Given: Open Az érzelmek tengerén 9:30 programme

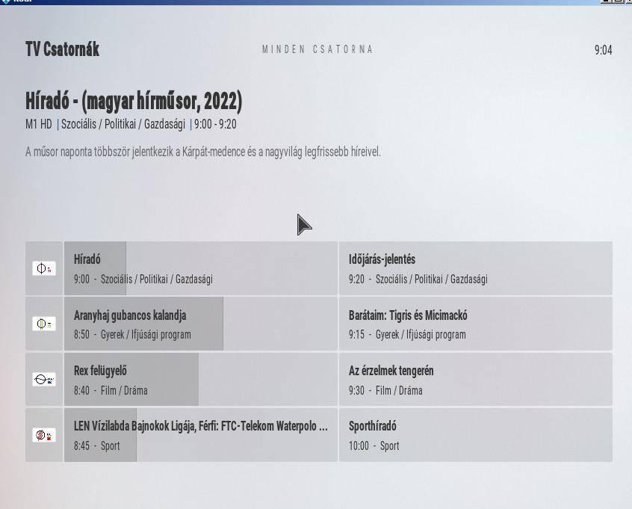Looking at the screenshot, I should [x=476, y=379].
